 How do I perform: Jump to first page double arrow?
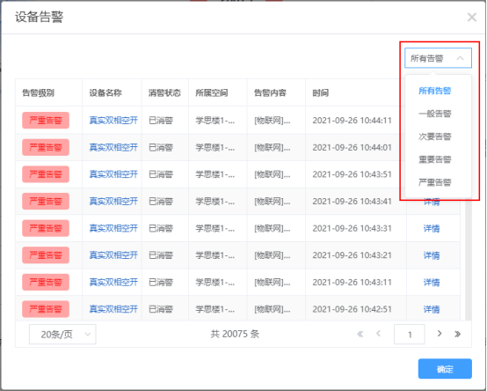coord(360,334)
